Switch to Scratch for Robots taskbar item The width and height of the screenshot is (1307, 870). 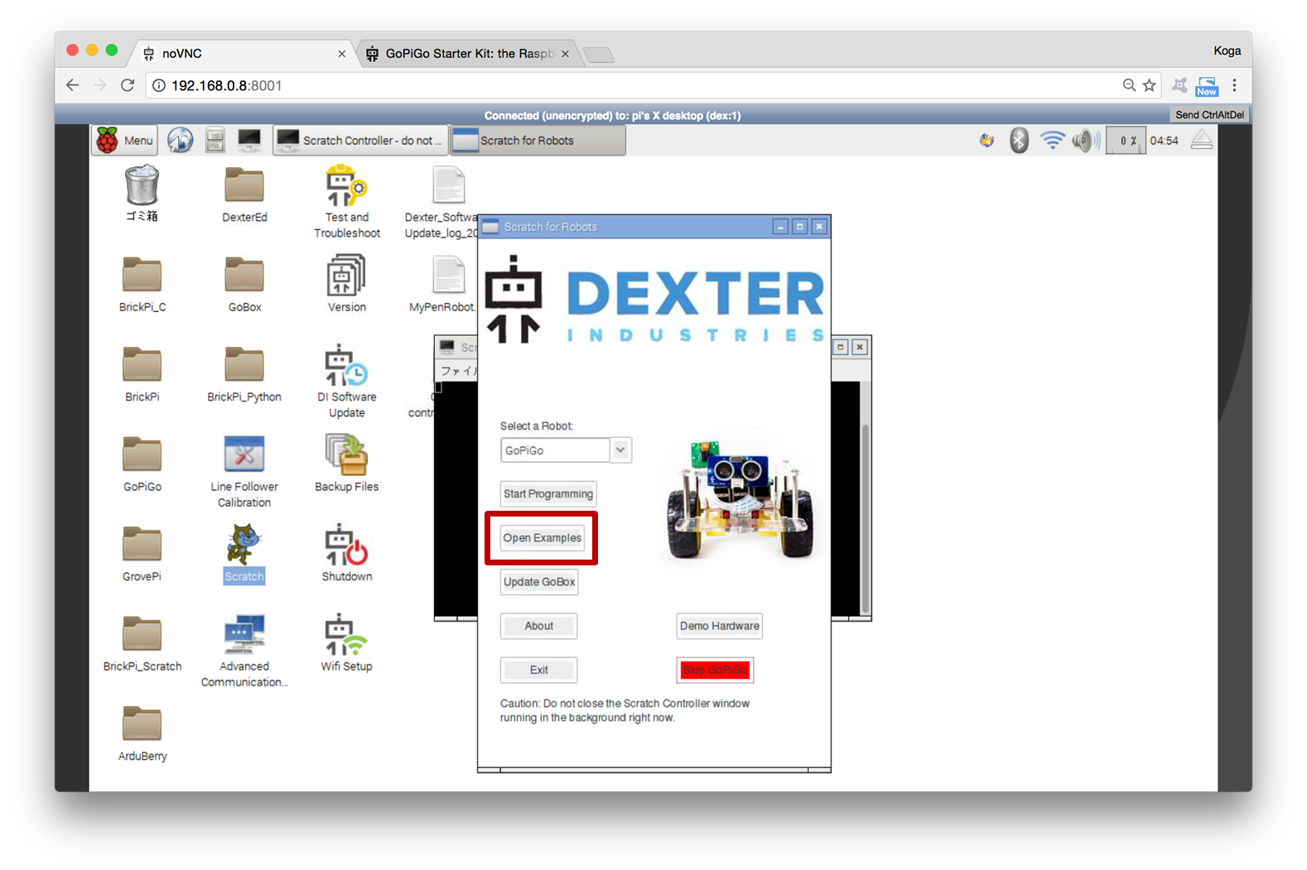pos(538,141)
